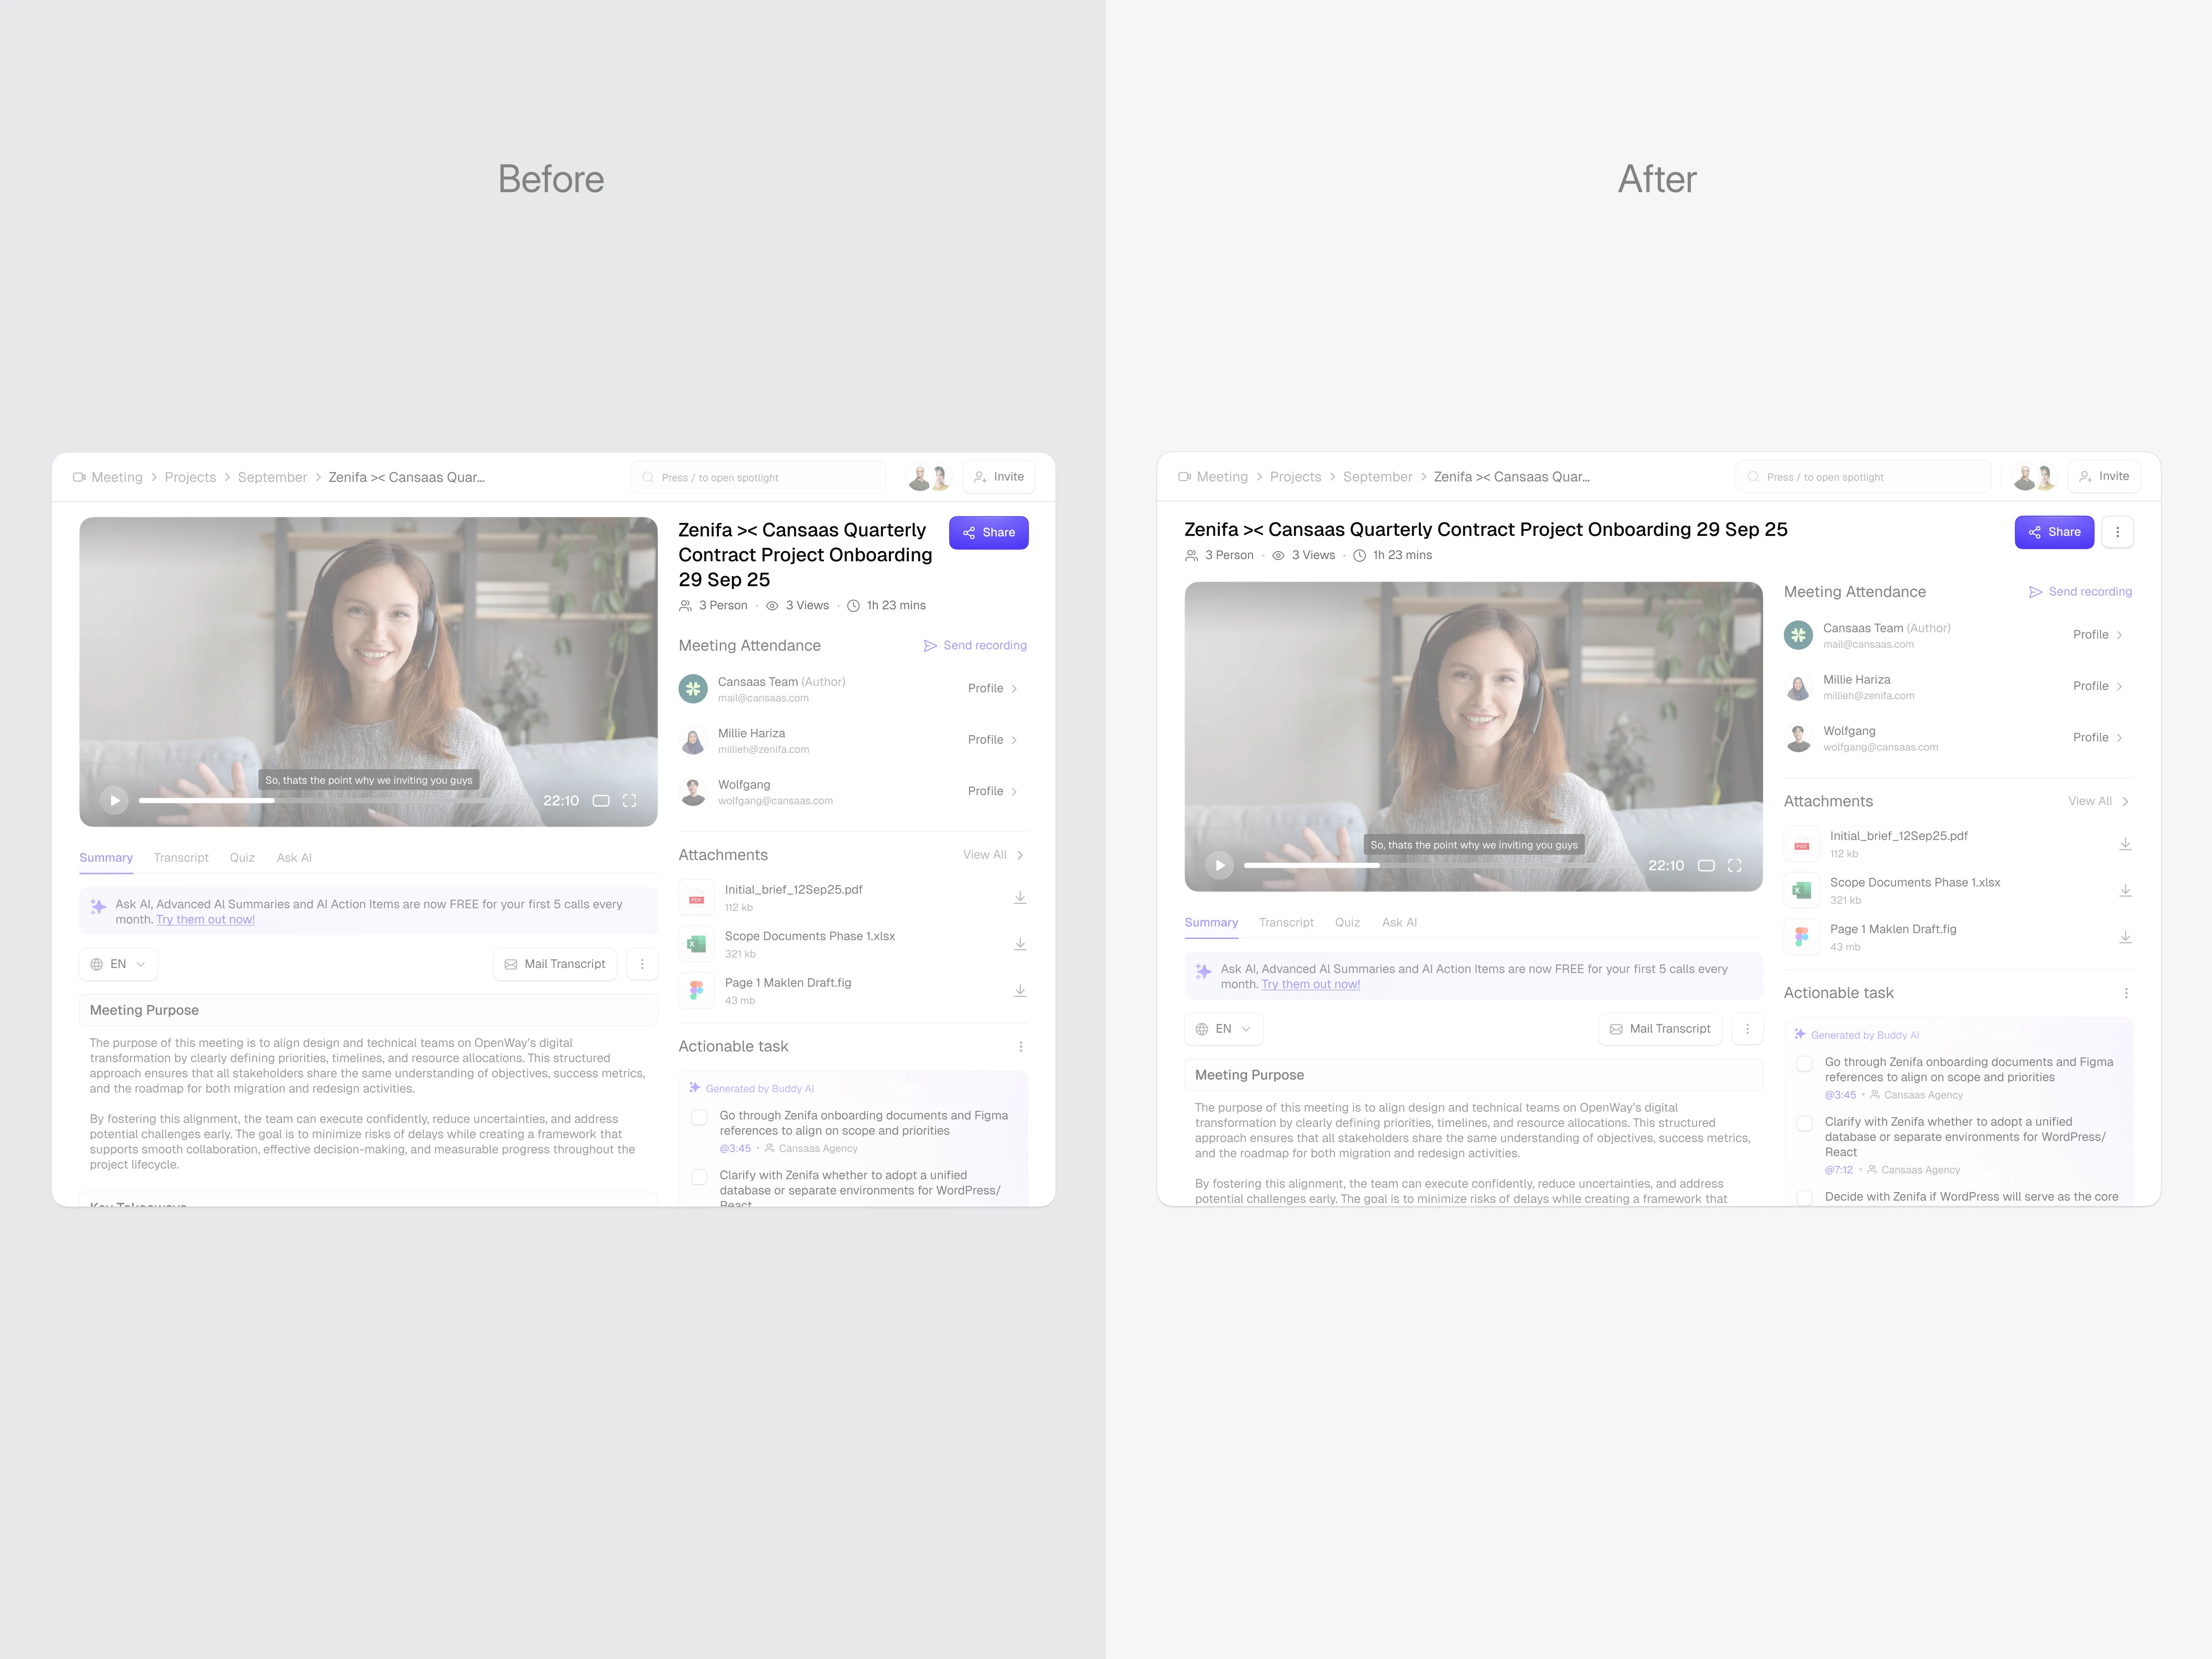Download Initial_brief_12Sep25.pdf in After layout
This screenshot has height=1659, width=2212.
(x=2125, y=844)
